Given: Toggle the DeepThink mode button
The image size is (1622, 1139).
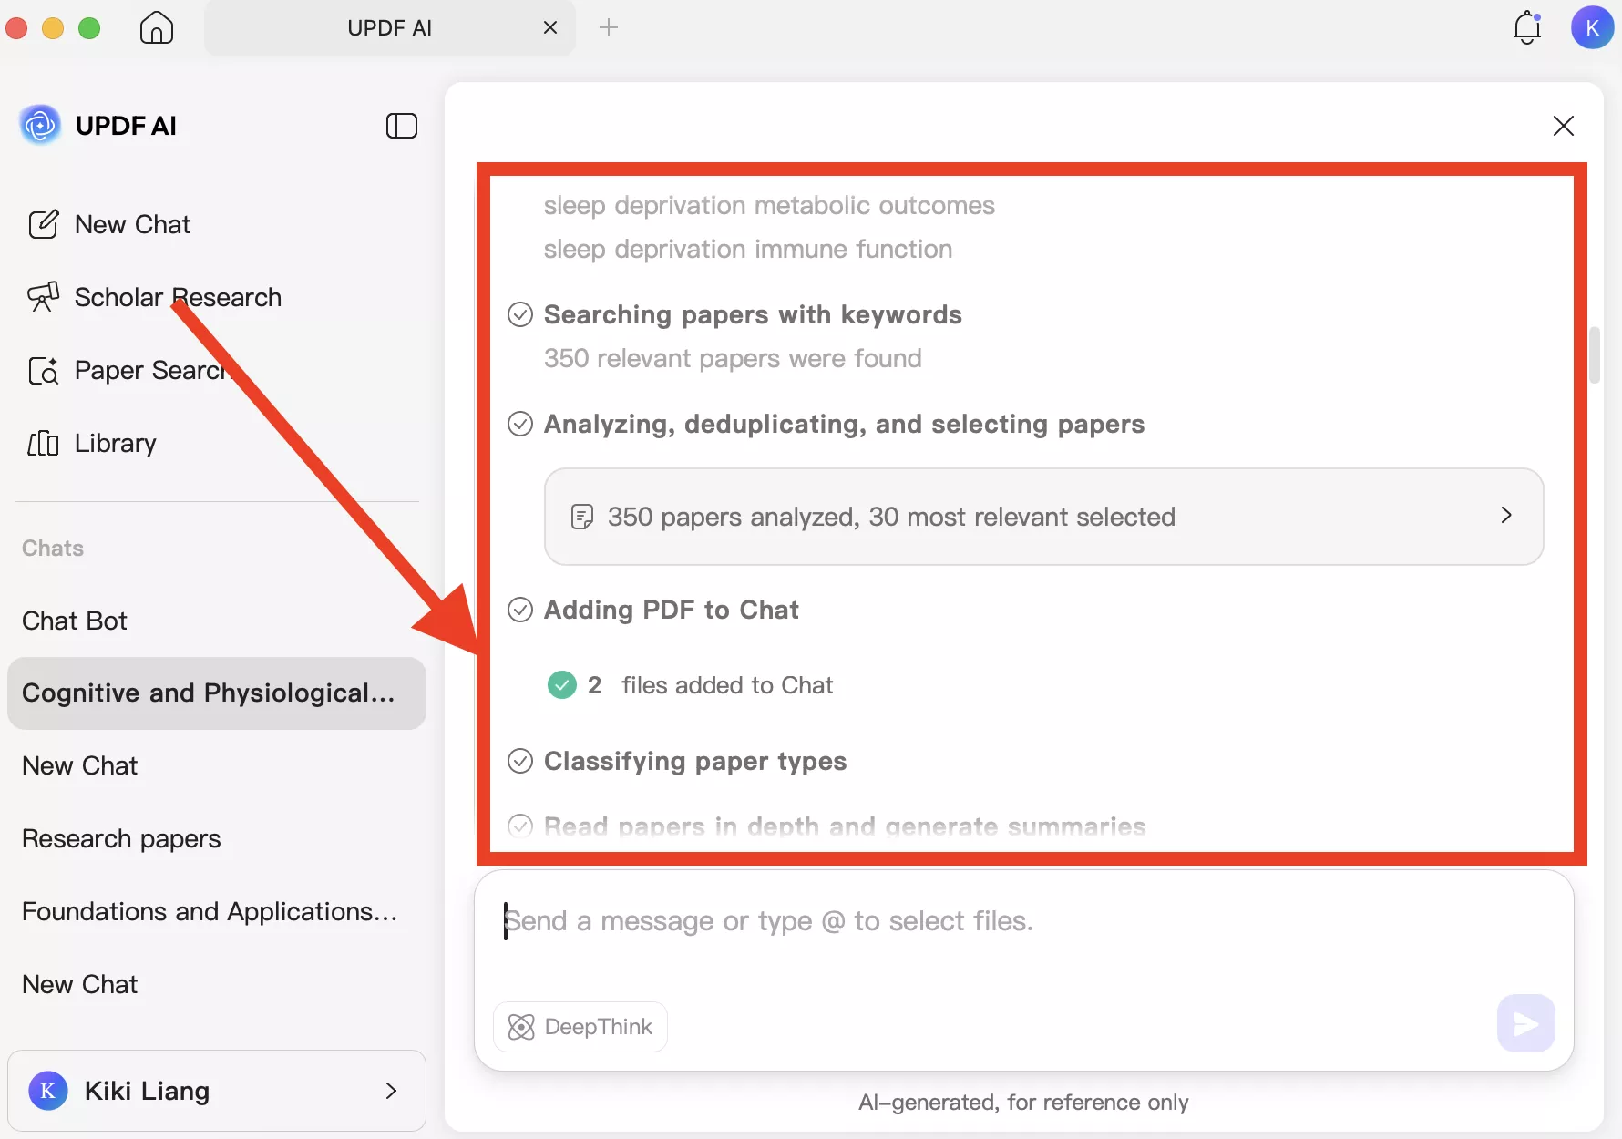Looking at the screenshot, I should point(580,1027).
